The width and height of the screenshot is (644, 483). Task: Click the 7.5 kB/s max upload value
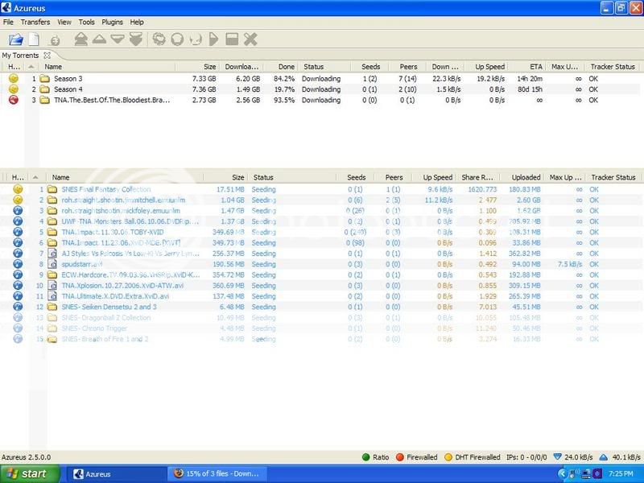click(570, 264)
